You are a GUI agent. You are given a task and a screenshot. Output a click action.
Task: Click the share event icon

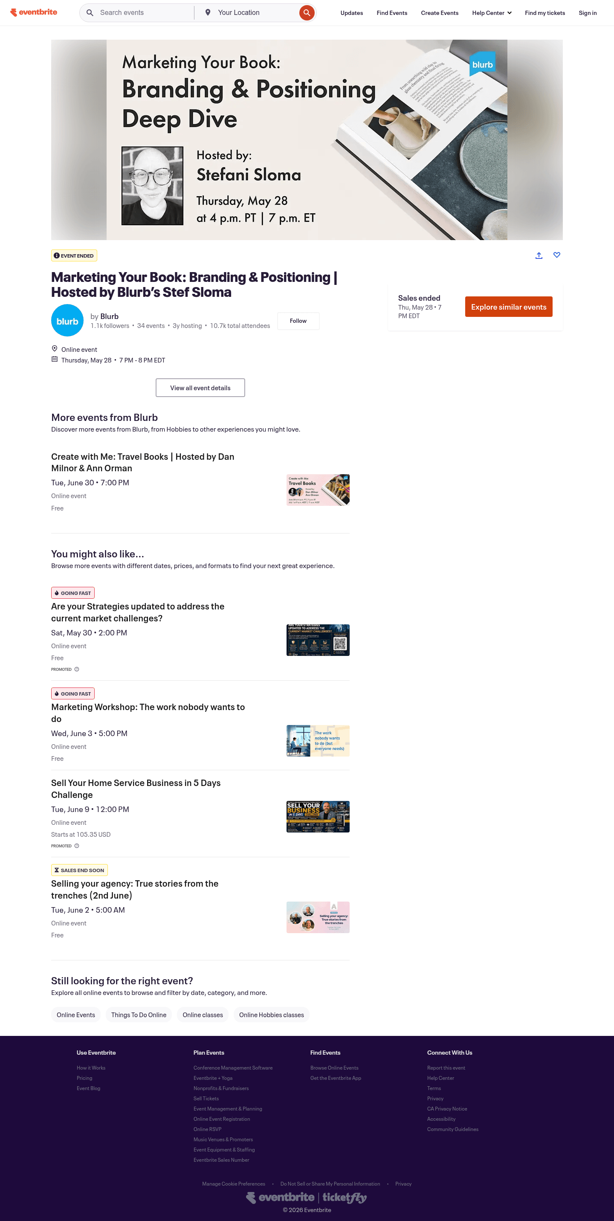(539, 255)
